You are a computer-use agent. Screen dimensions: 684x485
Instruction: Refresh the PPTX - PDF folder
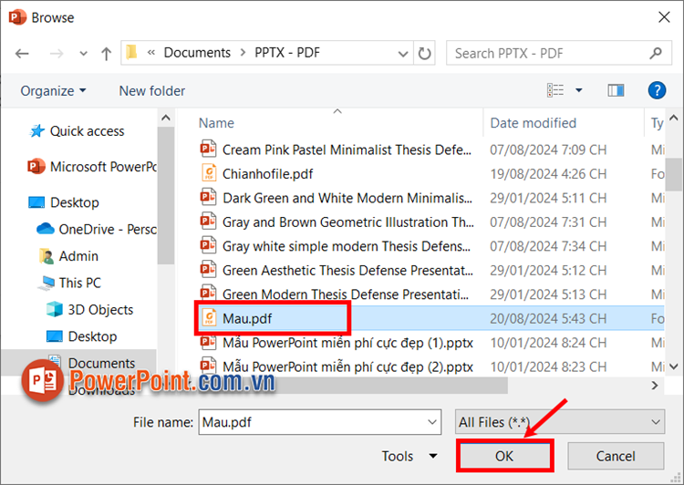click(424, 53)
